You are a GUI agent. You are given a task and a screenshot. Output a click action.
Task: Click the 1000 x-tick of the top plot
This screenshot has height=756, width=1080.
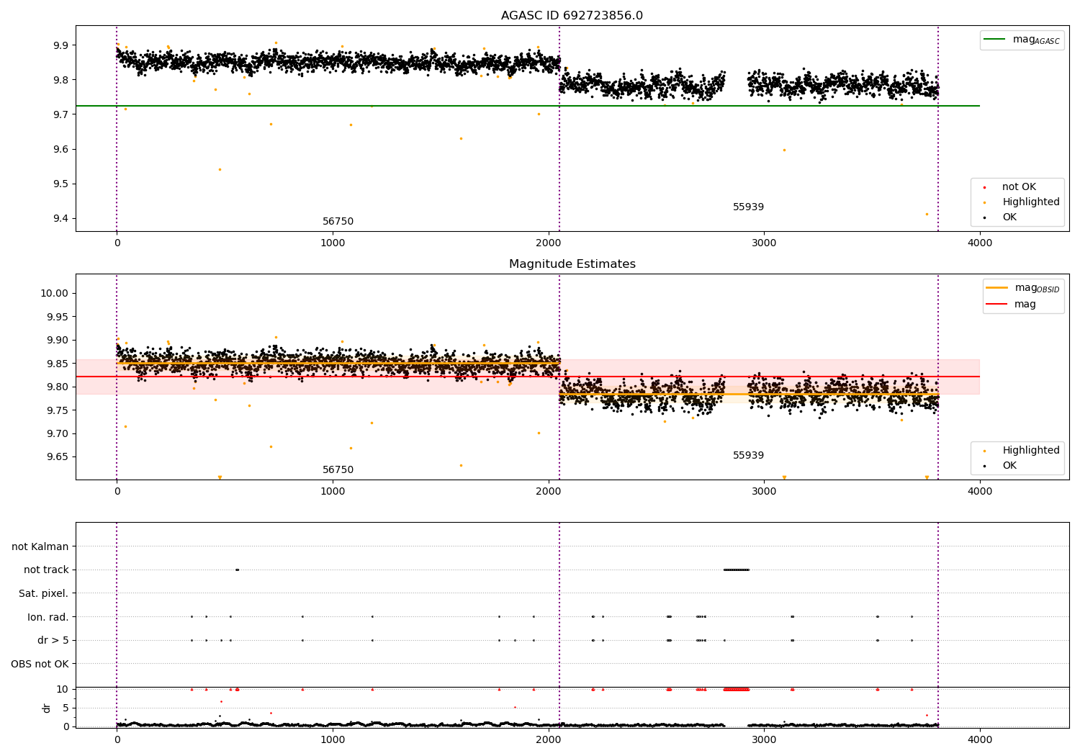333,243
